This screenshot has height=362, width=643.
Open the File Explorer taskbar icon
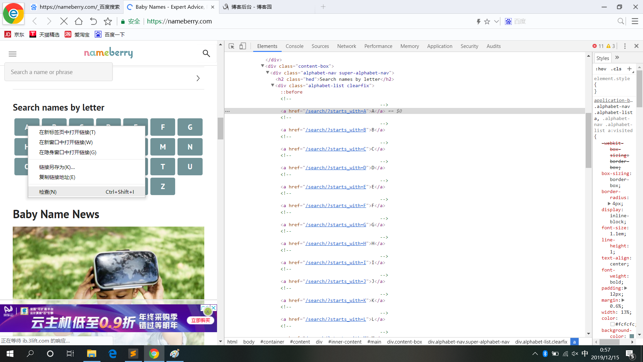(91, 354)
